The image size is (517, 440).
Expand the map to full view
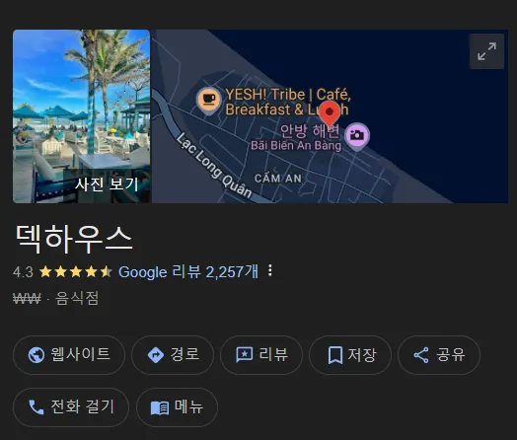(486, 51)
